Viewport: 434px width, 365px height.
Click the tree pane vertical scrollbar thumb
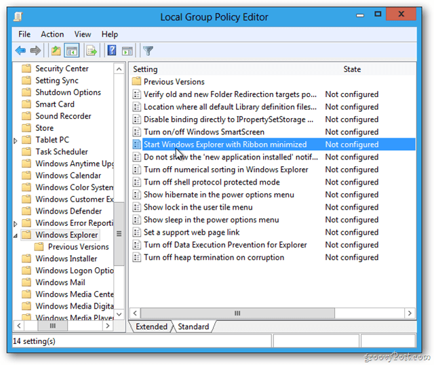point(119,234)
